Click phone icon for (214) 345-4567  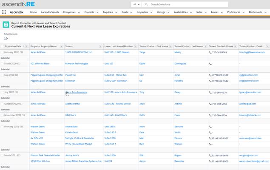pyautogui.click(x=210, y=138)
